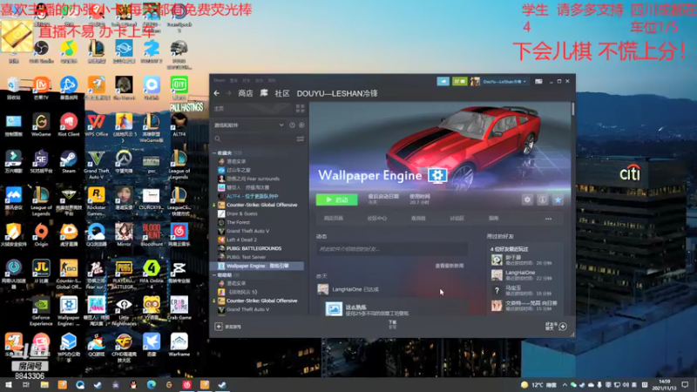The image size is (697, 392).
Task: Open the 讨论区 discussions link
Action: click(x=457, y=219)
